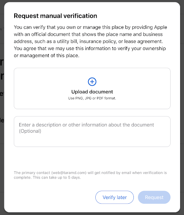Click the PNG, JPG or PDF format hint
The image size is (184, 215).
coord(92,98)
